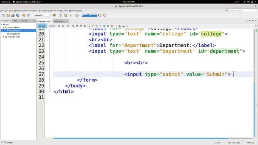Click the green Run Project icon
The width and height of the screenshot is (258, 145).
point(71,15)
